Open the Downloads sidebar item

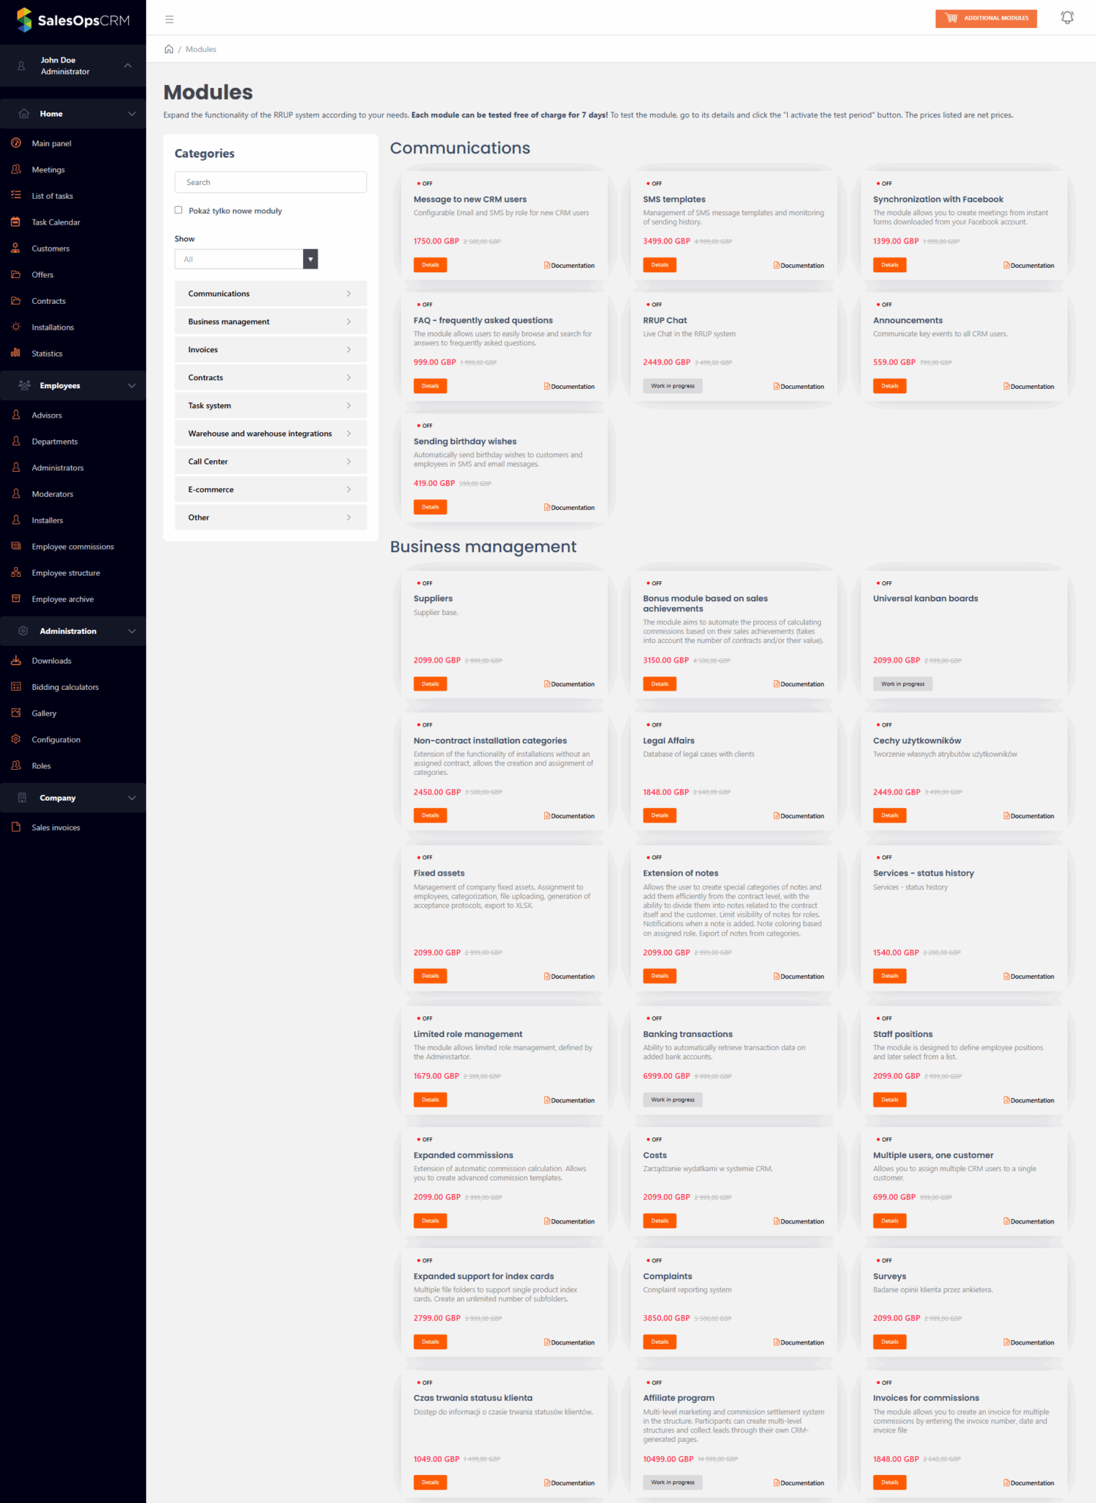[51, 660]
